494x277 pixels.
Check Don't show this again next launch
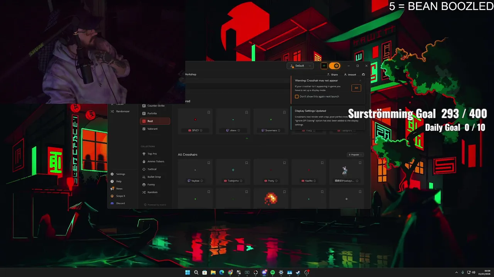pos(297,97)
